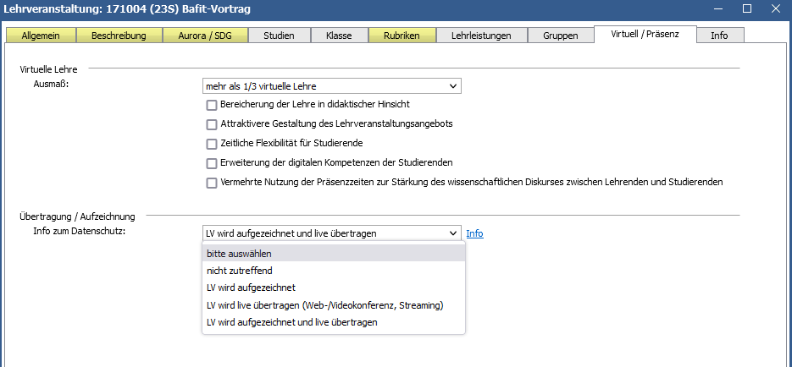The image size is (792, 367).
Task: Open the Allgemein tab
Action: tap(41, 36)
